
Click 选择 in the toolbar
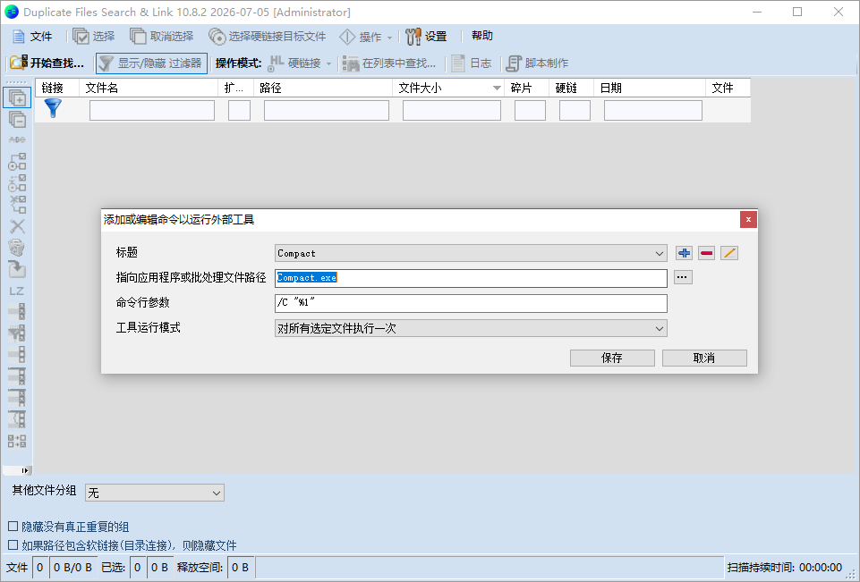pos(94,37)
